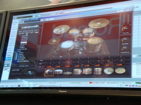Click the save preset disk icon in drum window
Viewport: 141px width, 105px height.
44,20
